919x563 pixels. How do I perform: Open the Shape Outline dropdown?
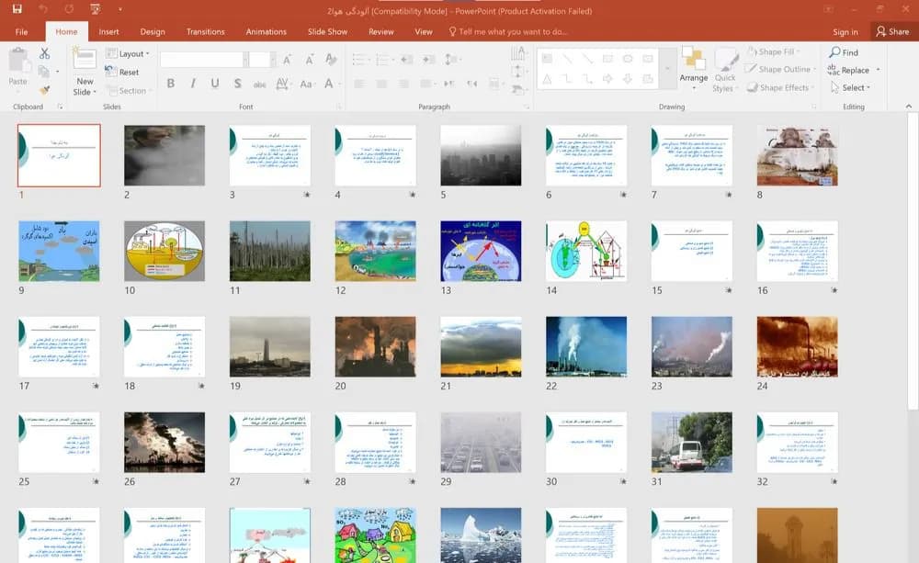coord(780,69)
